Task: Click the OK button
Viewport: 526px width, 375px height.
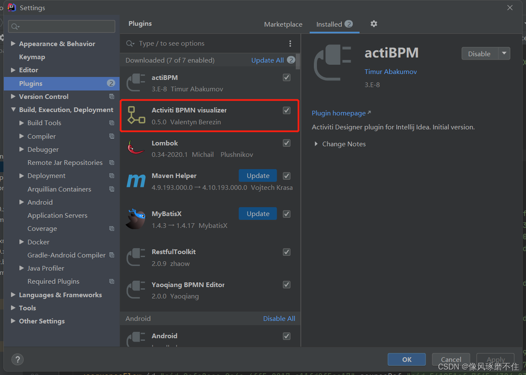Action: tap(407, 359)
